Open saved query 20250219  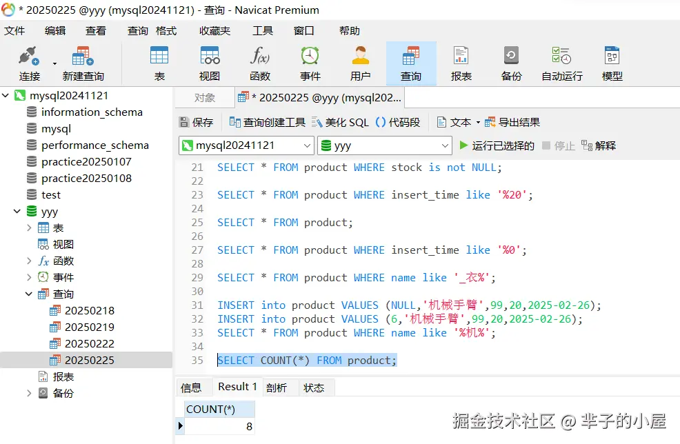(90, 327)
